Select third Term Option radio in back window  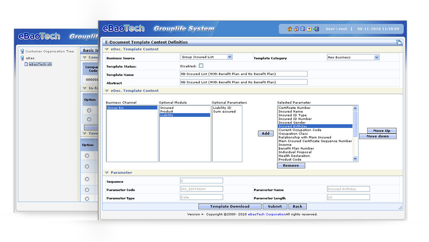click(87, 179)
